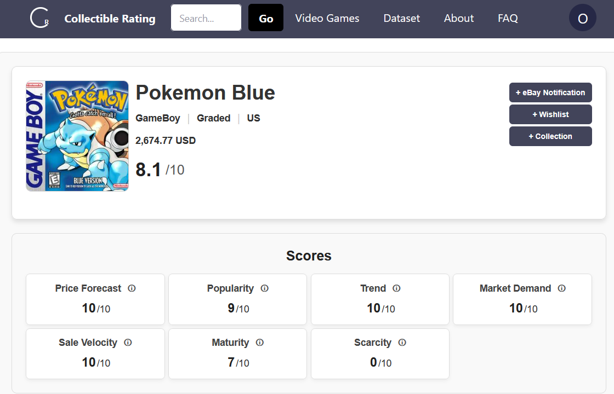Click the US region label
Screen dimensions: 614x394
253,118
